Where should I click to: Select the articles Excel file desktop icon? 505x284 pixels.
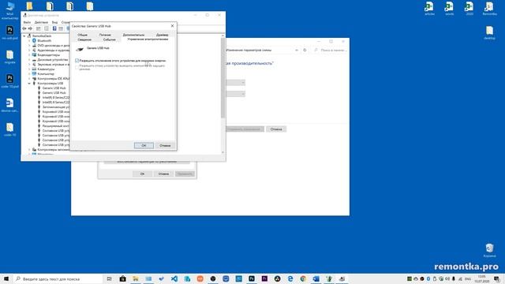429,9
